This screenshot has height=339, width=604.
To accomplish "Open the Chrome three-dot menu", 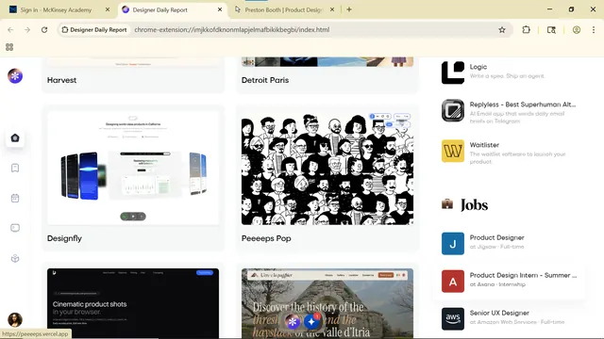I will tap(594, 29).
